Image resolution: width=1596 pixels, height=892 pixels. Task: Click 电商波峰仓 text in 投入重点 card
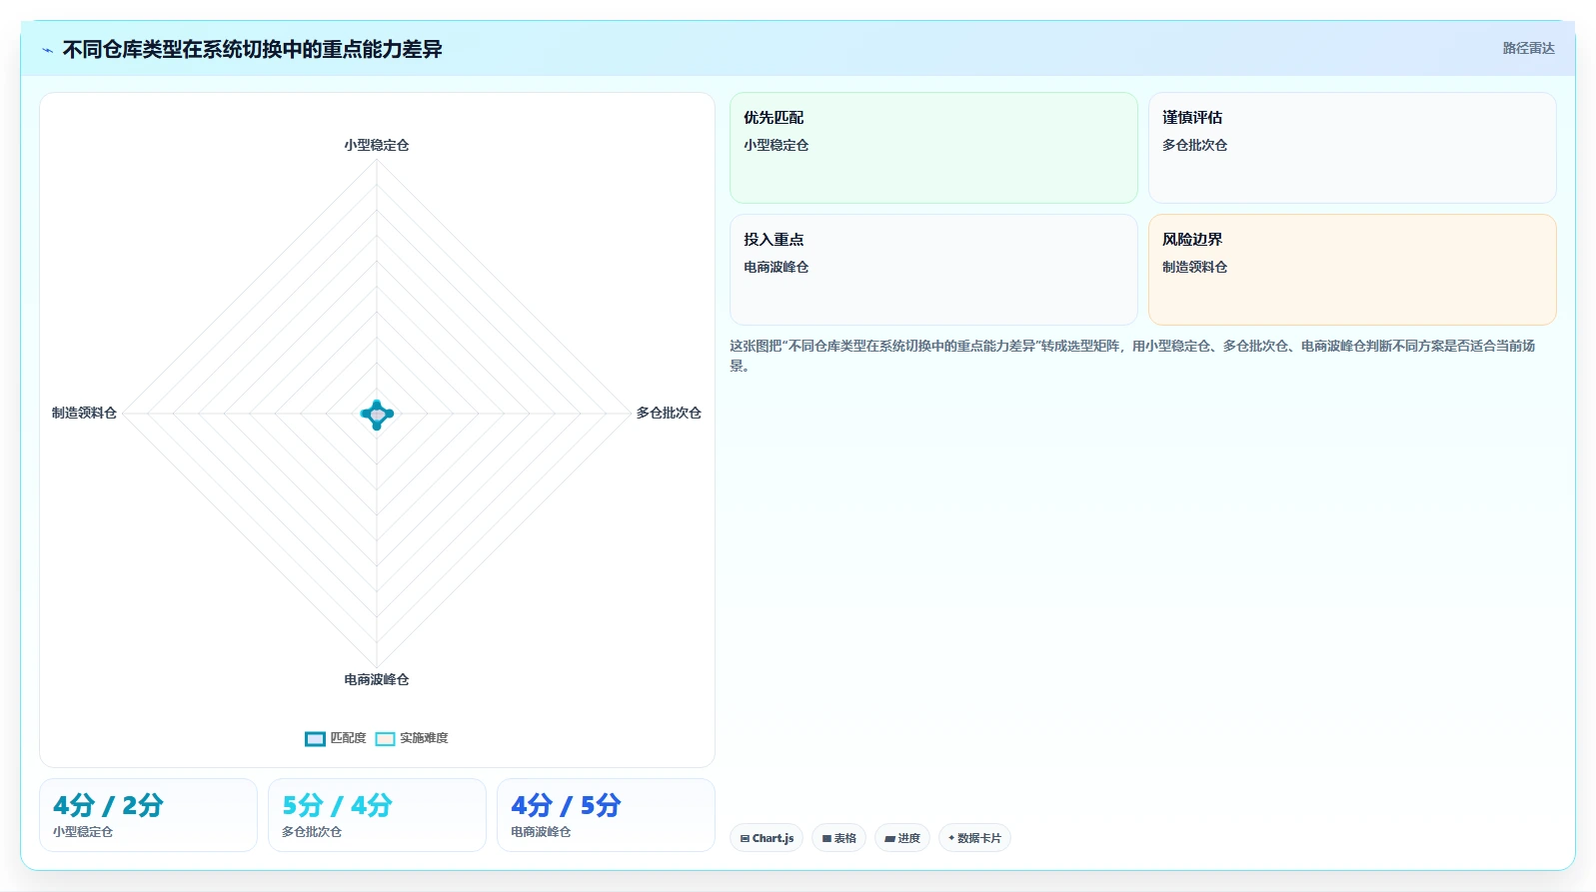[776, 267]
